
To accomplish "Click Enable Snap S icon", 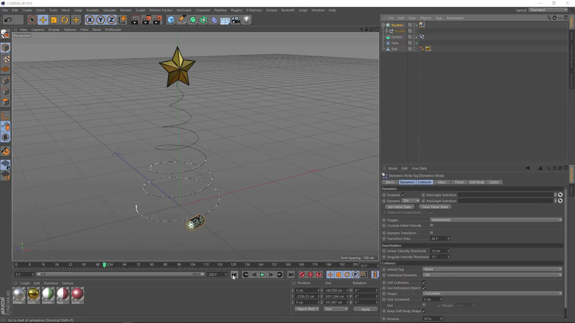I will tap(5, 138).
